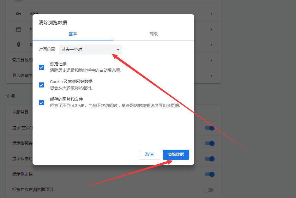Screen dimensions: 296x198
Task: Turn off the 显示收藏夹栏 switch
Action: coord(209,143)
